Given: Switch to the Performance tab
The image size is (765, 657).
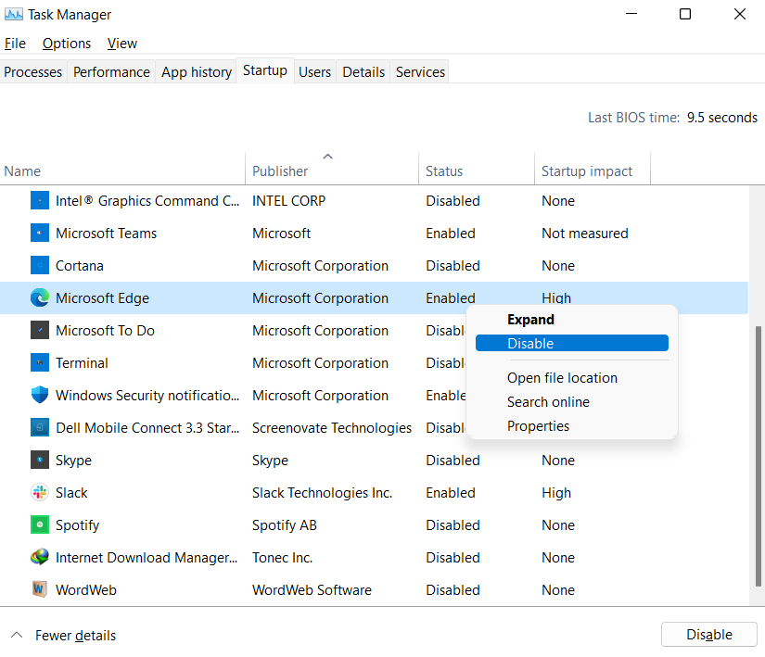Looking at the screenshot, I should [111, 72].
